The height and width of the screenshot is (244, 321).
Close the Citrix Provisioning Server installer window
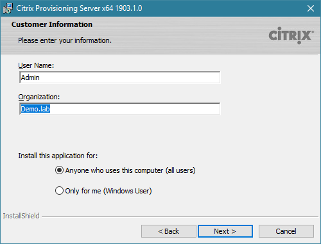click(x=311, y=8)
